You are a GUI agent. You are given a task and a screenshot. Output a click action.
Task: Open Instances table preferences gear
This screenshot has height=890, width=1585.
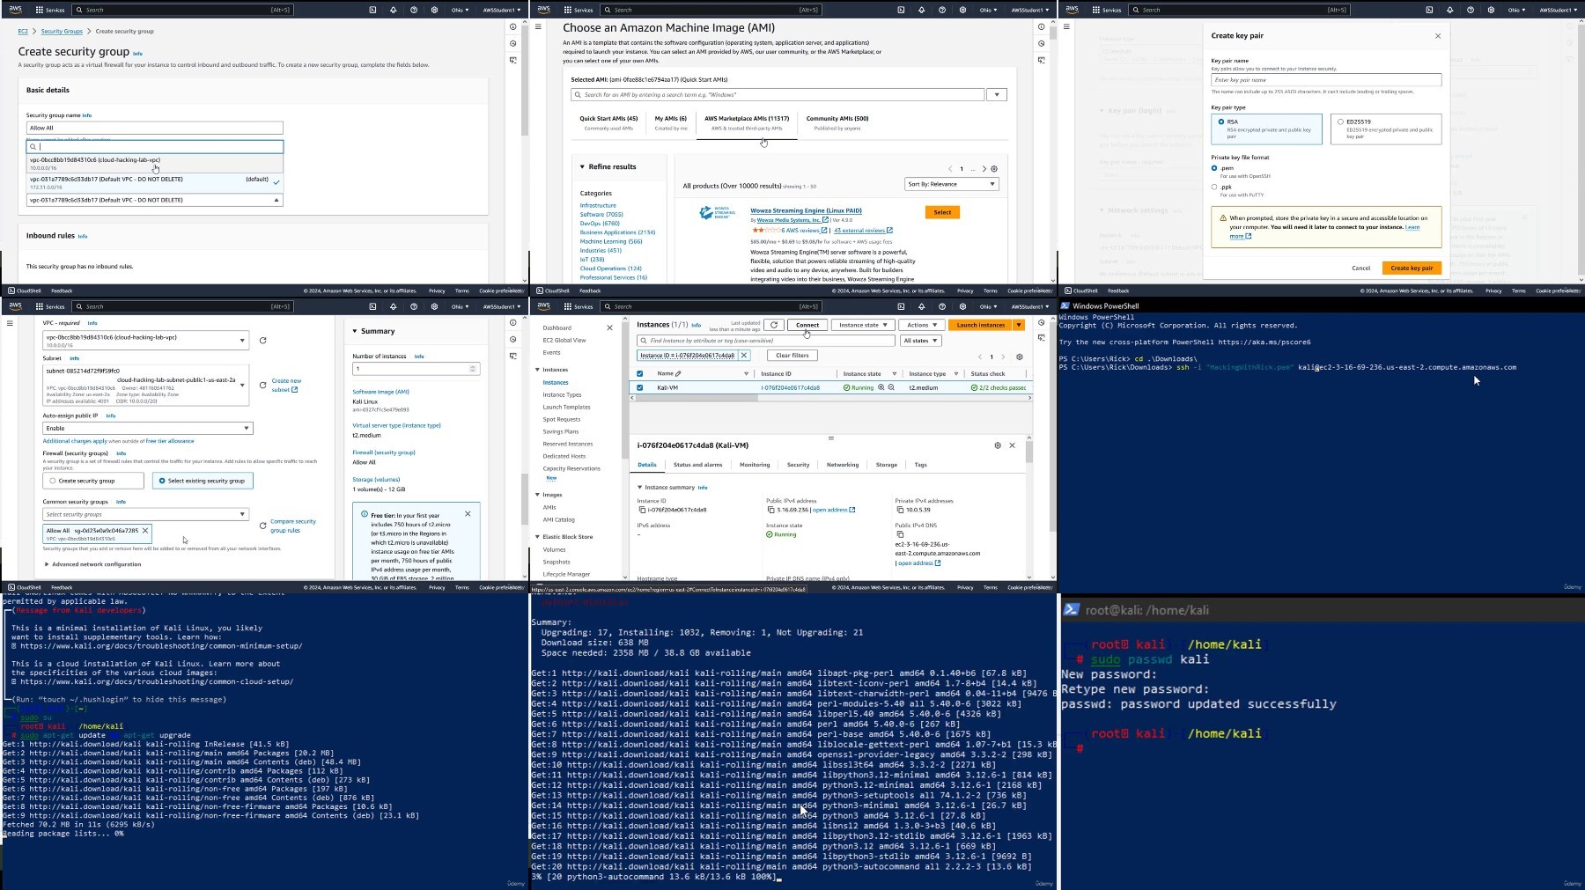tap(1020, 357)
